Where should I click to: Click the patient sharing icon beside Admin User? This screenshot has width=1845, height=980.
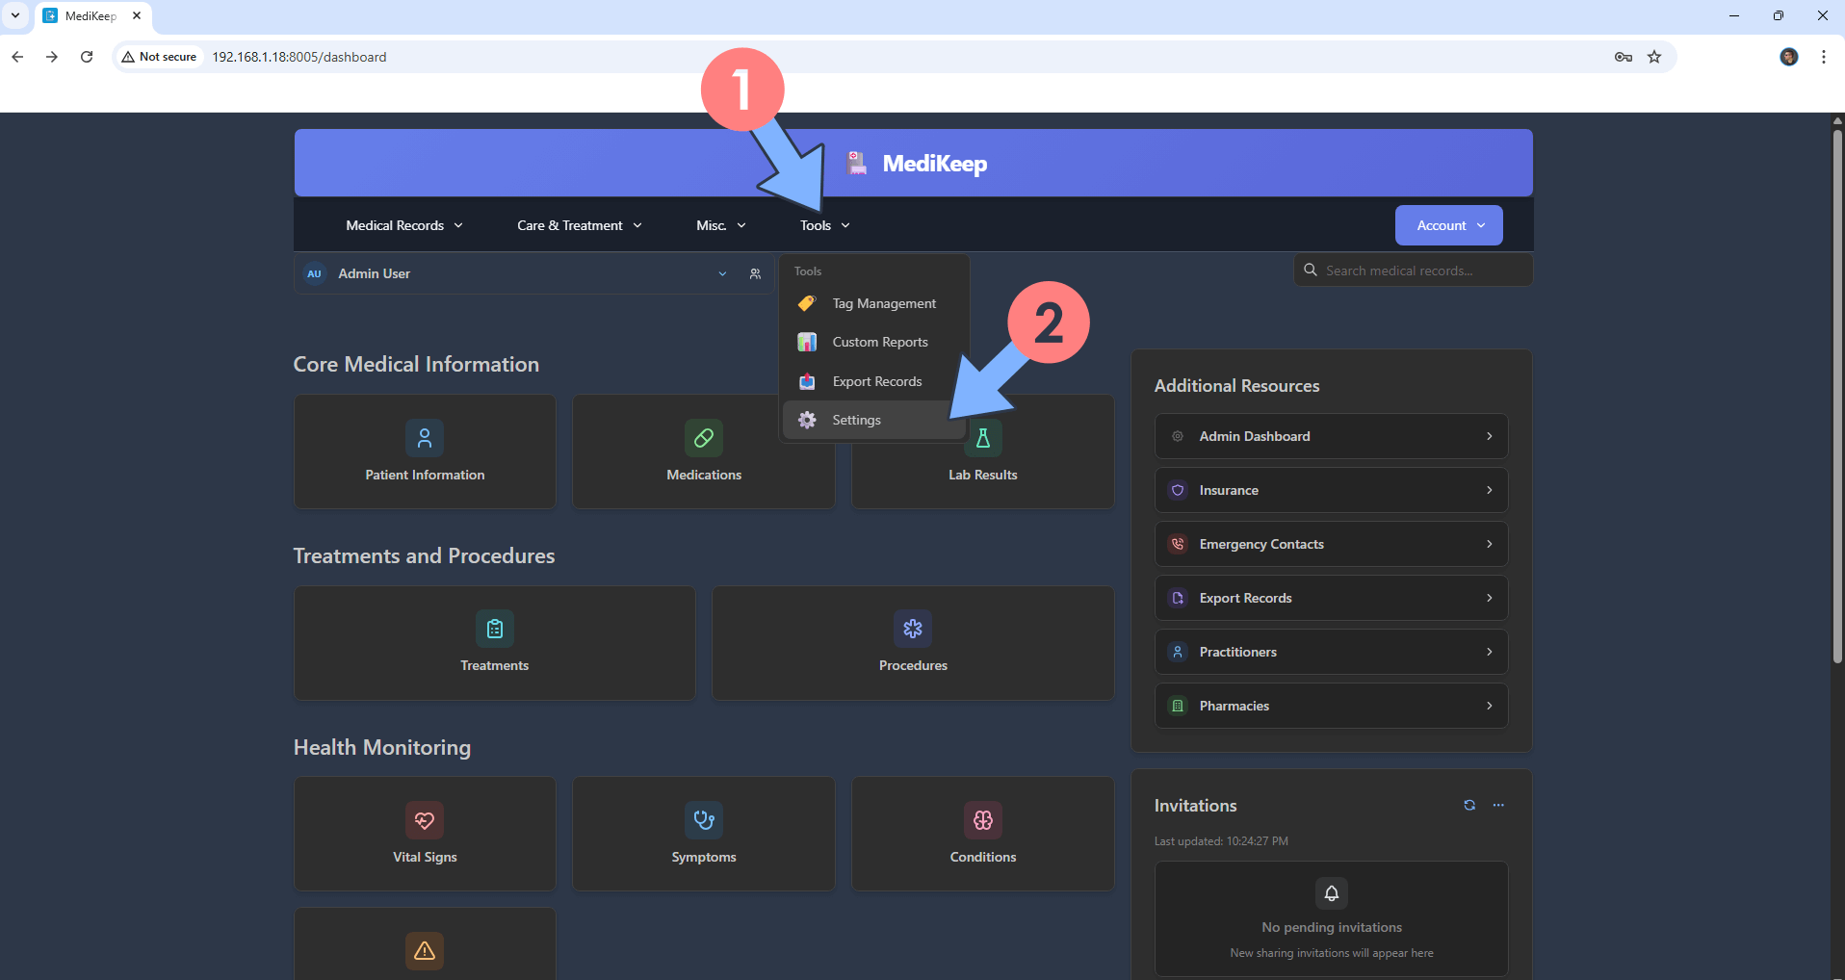coord(756,274)
